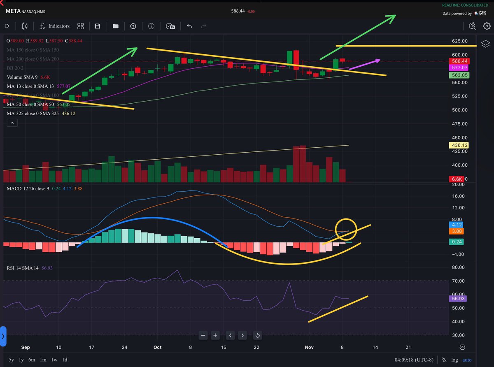Pan chart left with the back chevron
Image resolution: width=494 pixels, height=367 pixels.
230,335
